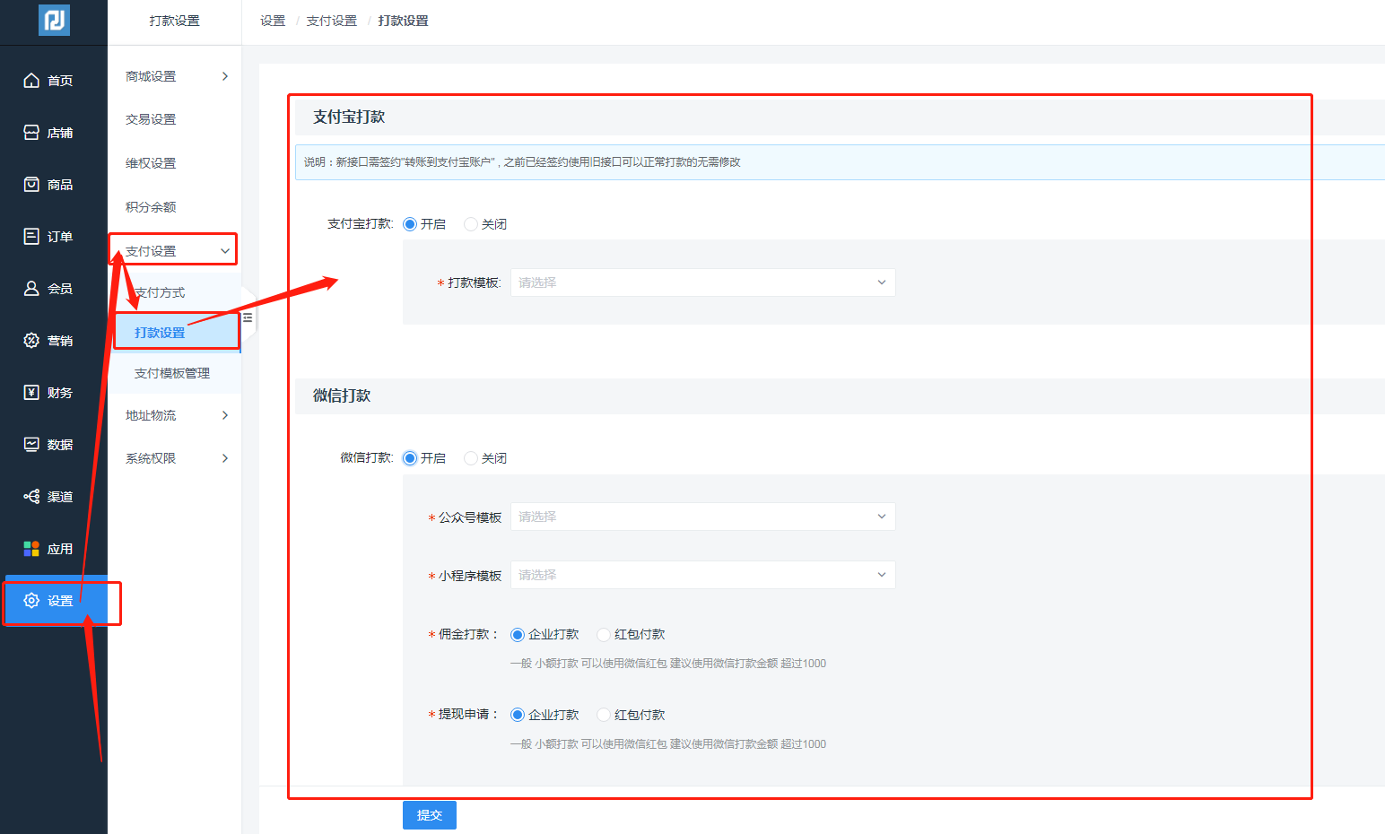Click the 营销 marketing badge icon
The image size is (1385, 834).
(x=31, y=340)
